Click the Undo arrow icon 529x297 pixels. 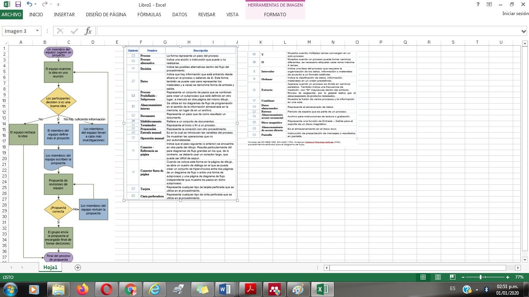tap(29, 4)
